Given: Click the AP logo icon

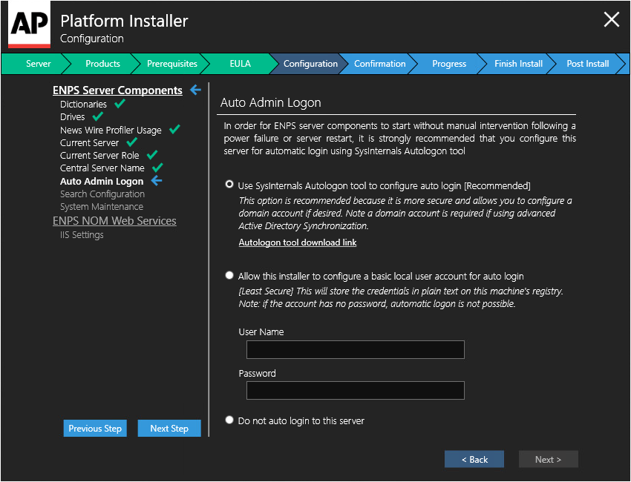Looking at the screenshot, I should coord(30,24).
